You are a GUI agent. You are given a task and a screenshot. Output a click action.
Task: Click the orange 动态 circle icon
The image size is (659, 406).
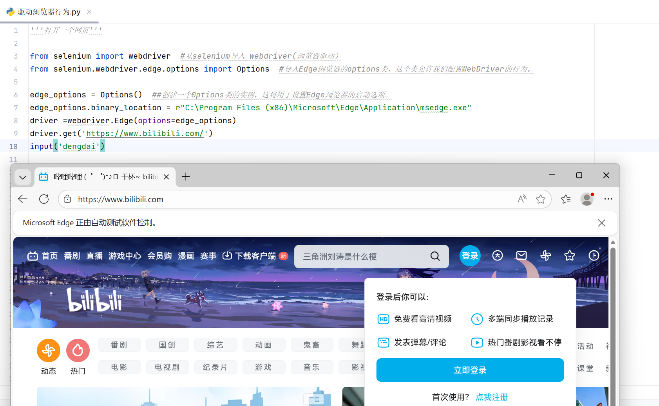[x=49, y=350]
